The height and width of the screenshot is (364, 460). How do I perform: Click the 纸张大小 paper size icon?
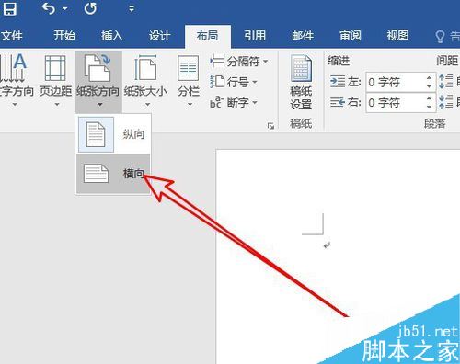pyautogui.click(x=145, y=68)
